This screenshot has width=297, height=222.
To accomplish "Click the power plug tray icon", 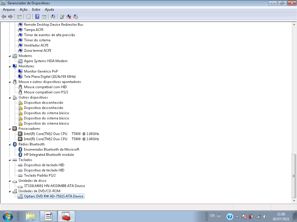I will point(251,217).
